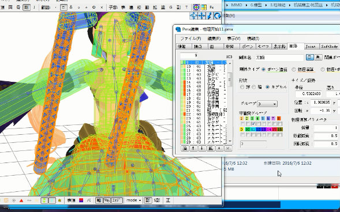Click the colorful circular target icon in toolbar
This screenshot has height=212, width=340.
[x=196, y=7]
